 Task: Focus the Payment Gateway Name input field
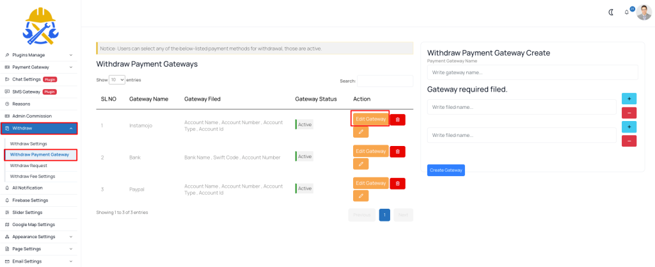(533, 72)
